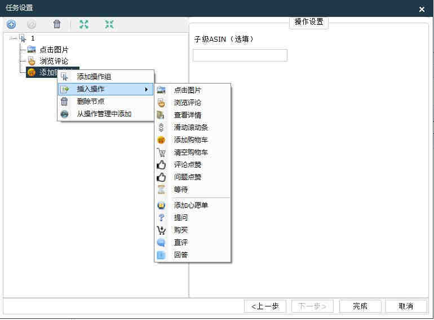Insert 回答 operation from submenu

(x=192, y=255)
